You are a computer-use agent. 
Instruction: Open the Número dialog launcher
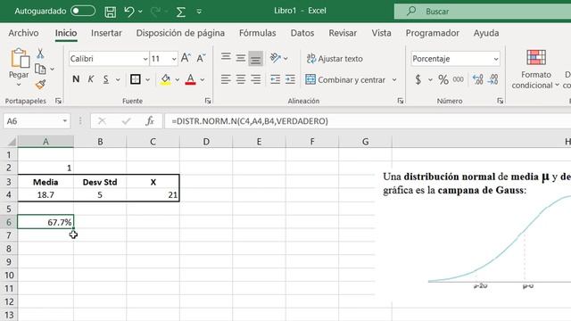(500, 101)
